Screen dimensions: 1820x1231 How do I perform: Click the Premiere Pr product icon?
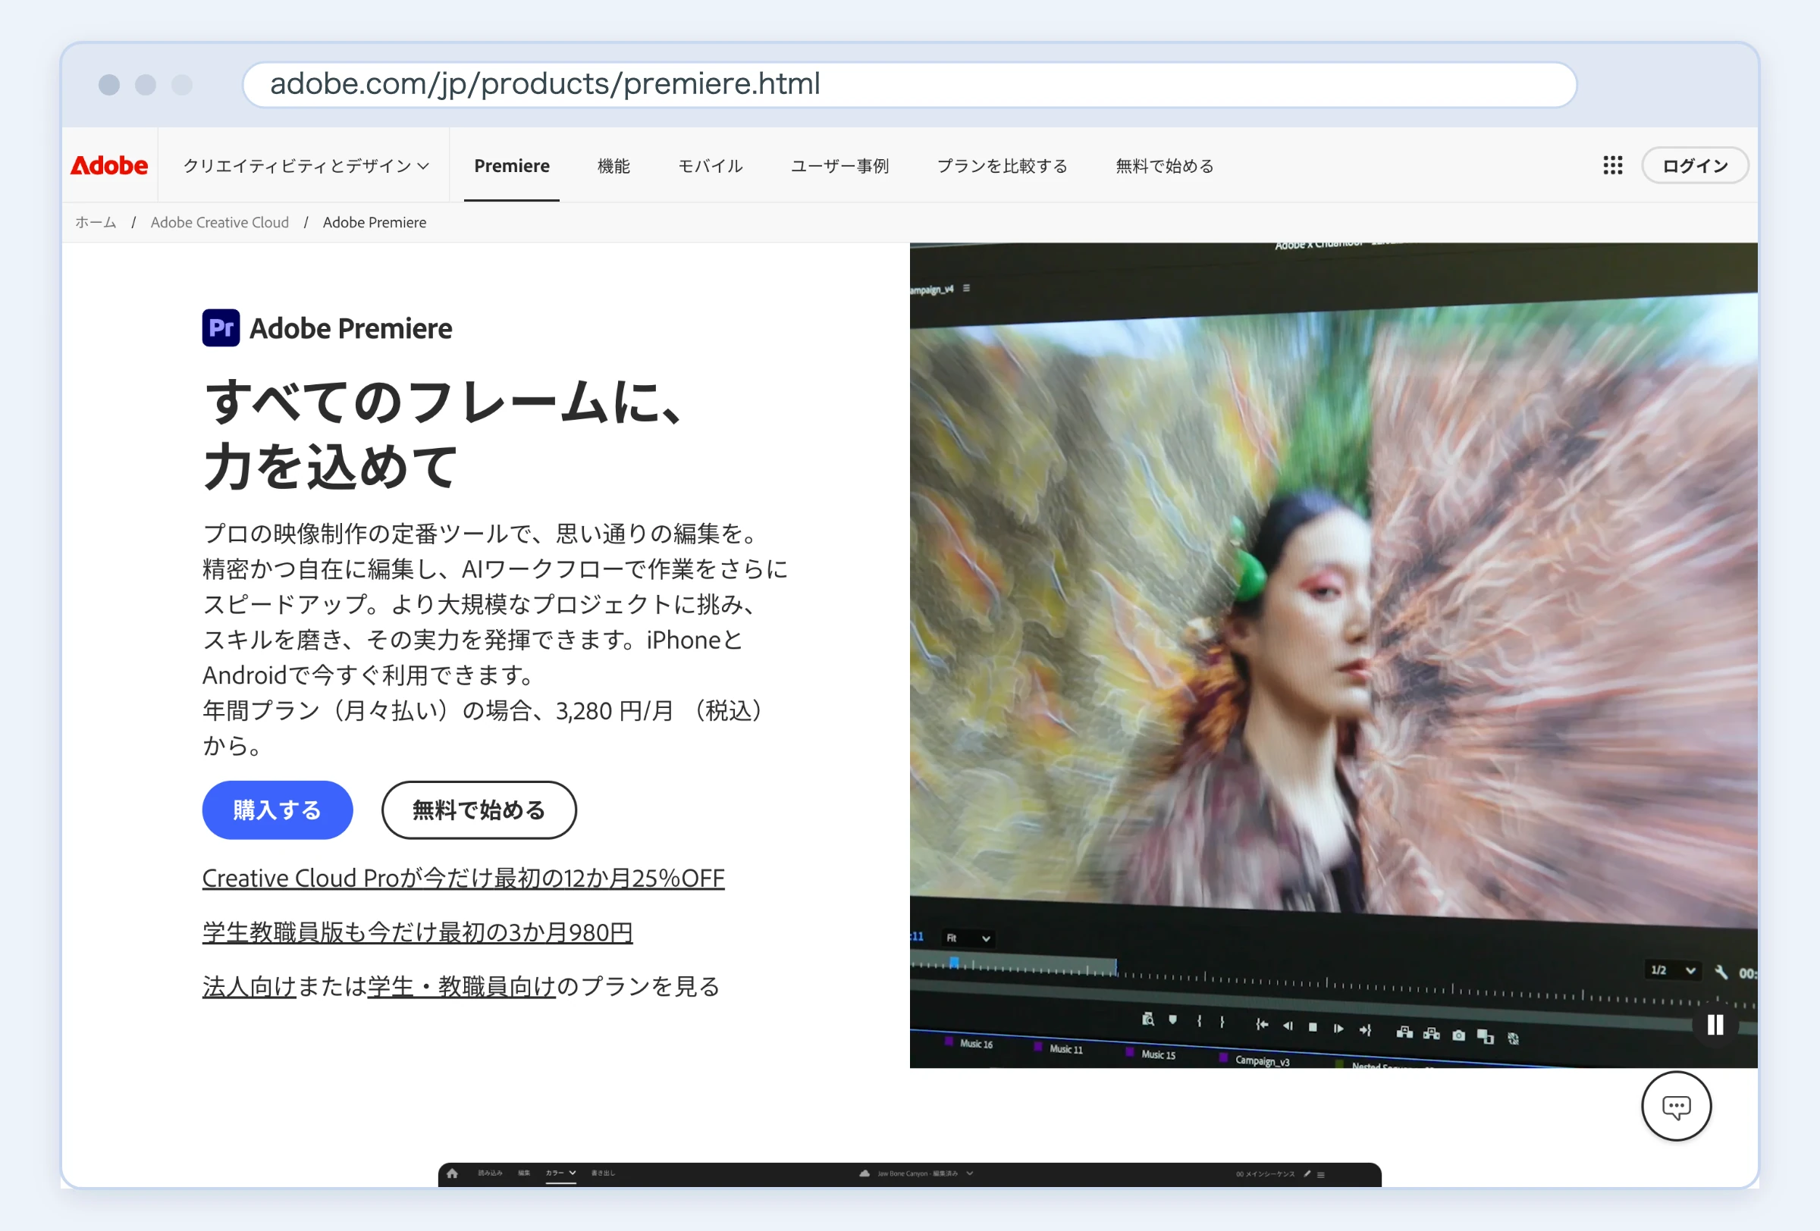[x=221, y=328]
